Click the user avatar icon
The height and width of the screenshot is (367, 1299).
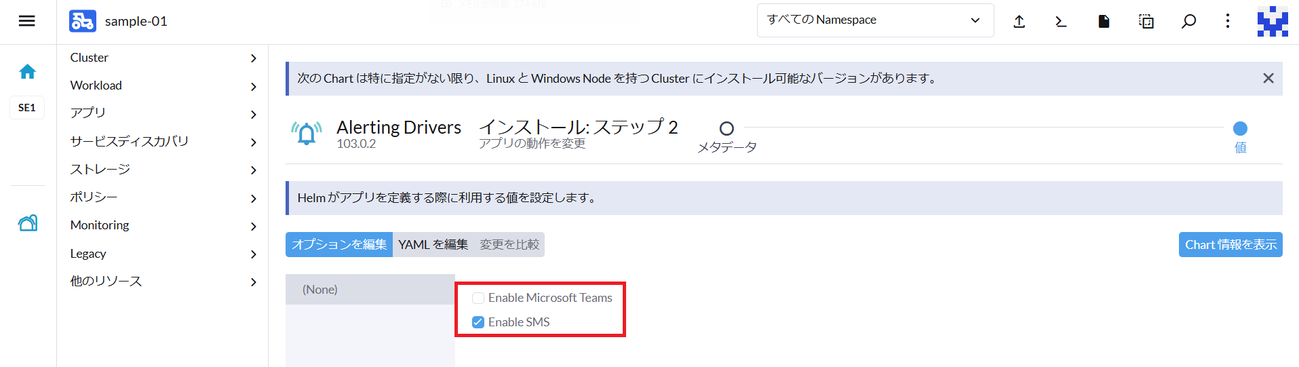coord(1272,22)
